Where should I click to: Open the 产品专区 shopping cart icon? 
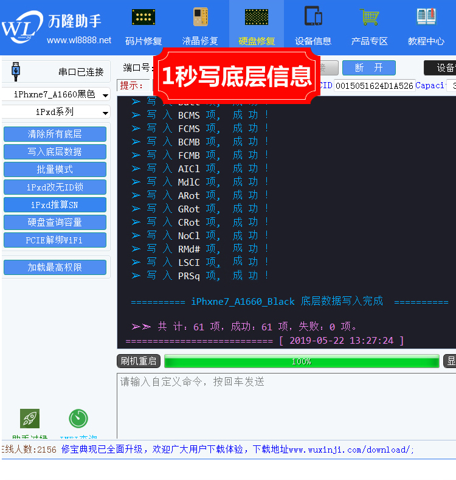(370, 17)
